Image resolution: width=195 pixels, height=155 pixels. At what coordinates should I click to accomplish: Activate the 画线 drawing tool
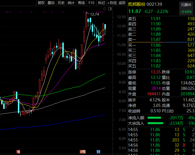[81, 3]
